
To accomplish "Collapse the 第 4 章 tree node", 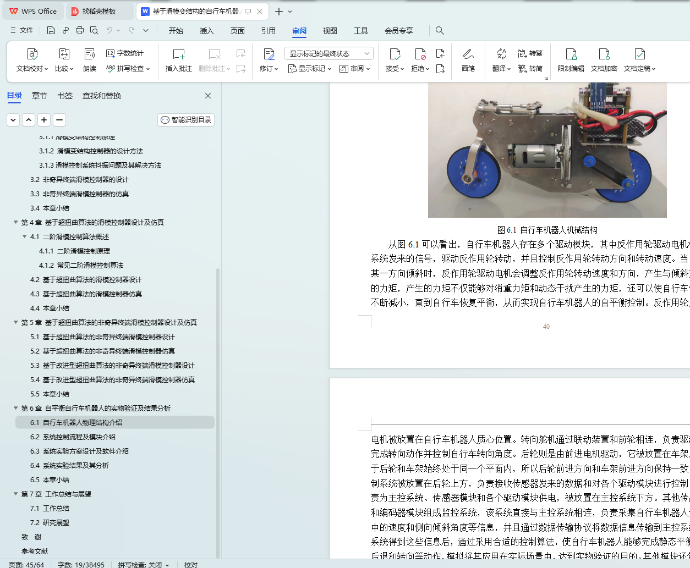I will tap(15, 223).
